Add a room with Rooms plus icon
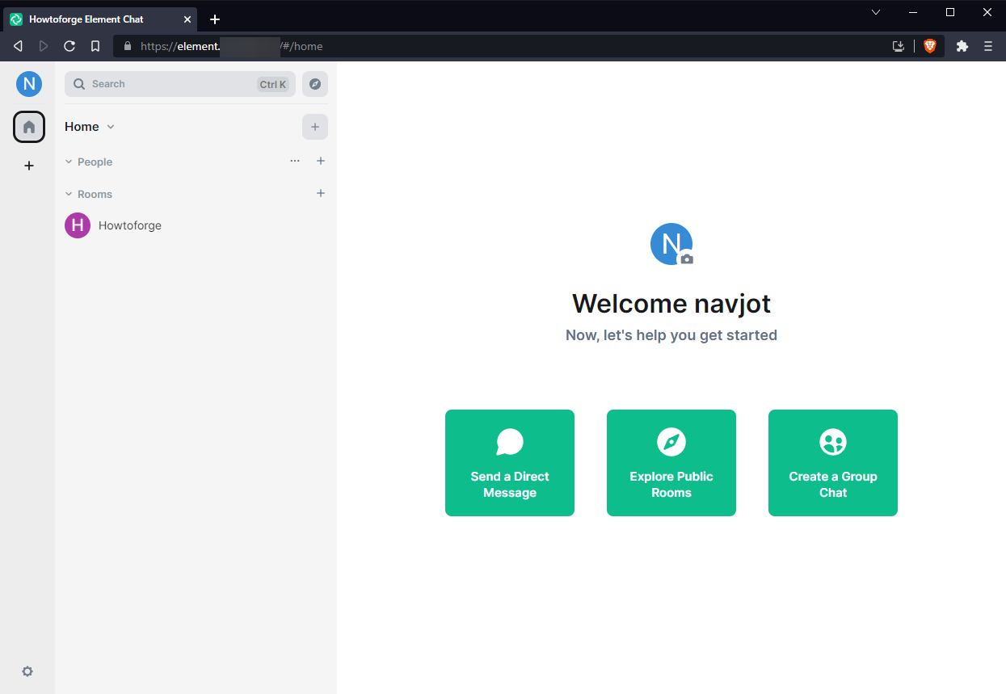The image size is (1006, 694). point(321,194)
